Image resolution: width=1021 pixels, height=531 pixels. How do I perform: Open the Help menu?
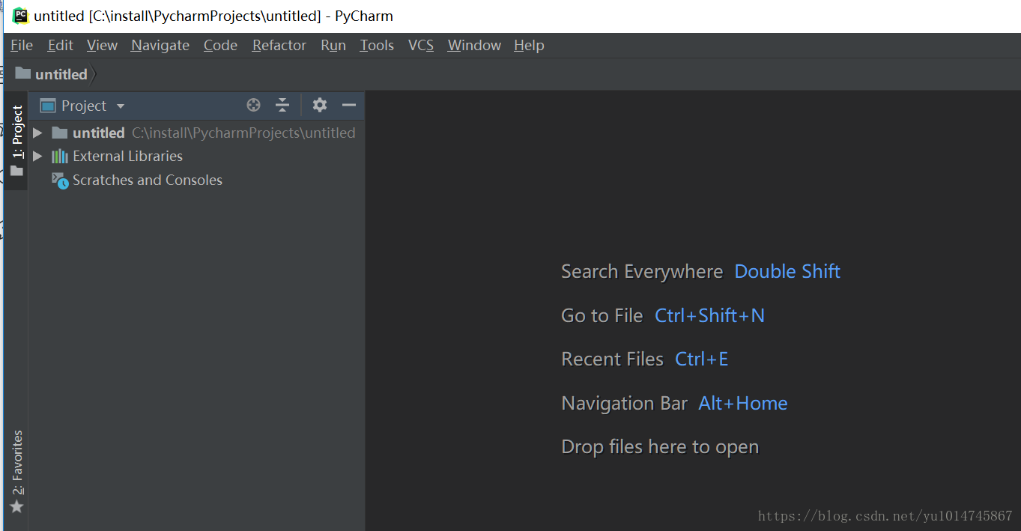coord(529,45)
